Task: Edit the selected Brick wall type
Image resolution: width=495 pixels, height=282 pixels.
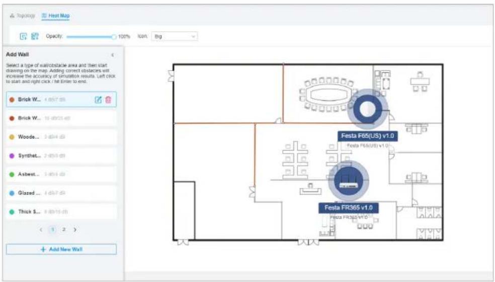Action: [98, 100]
